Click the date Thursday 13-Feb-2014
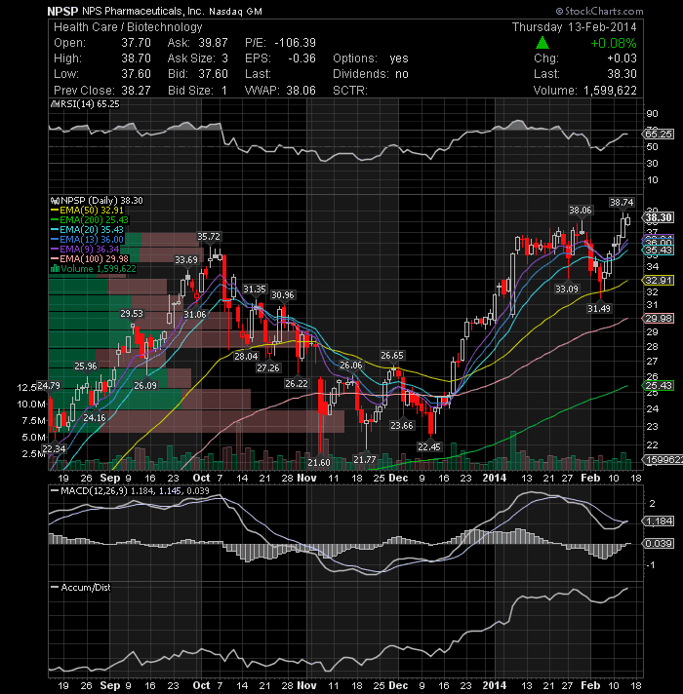Image resolution: width=683 pixels, height=694 pixels. click(x=575, y=27)
